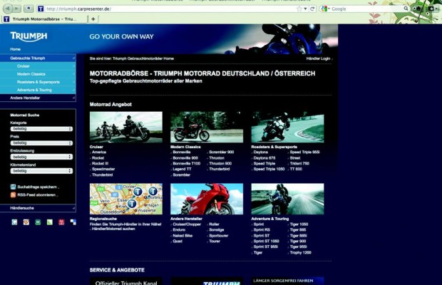The width and height of the screenshot is (442, 285).
Task: Open Roadsters & Supersports in sidebar menu
Action: [x=38, y=82]
